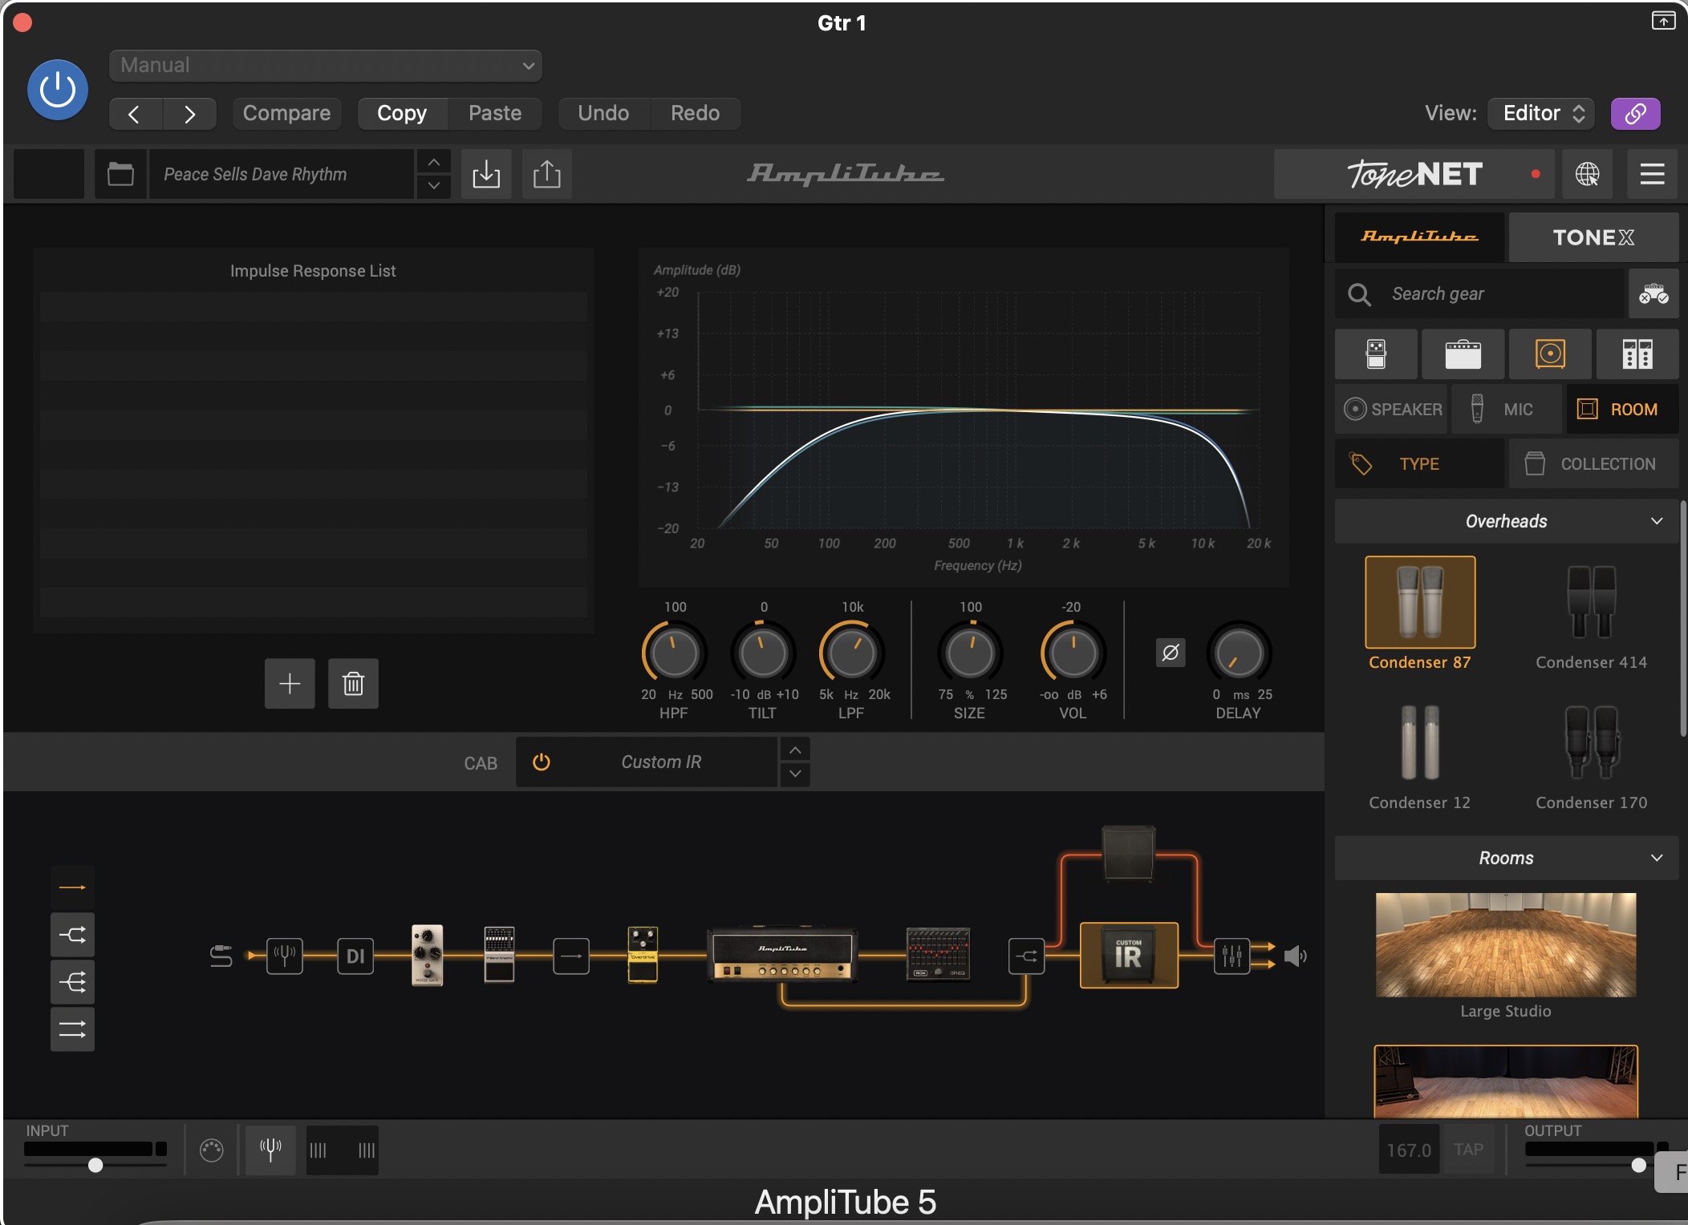Image resolution: width=1688 pixels, height=1225 pixels.
Task: Toggle the plugin power bypass button
Action: (x=58, y=90)
